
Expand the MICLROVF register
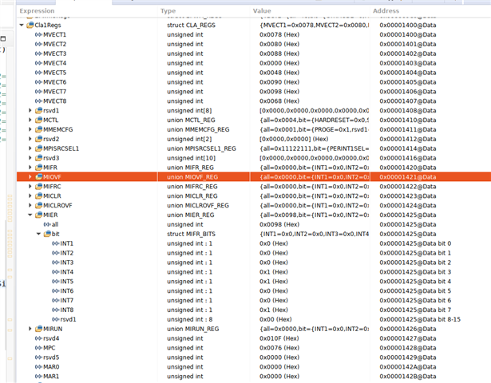(x=30, y=205)
